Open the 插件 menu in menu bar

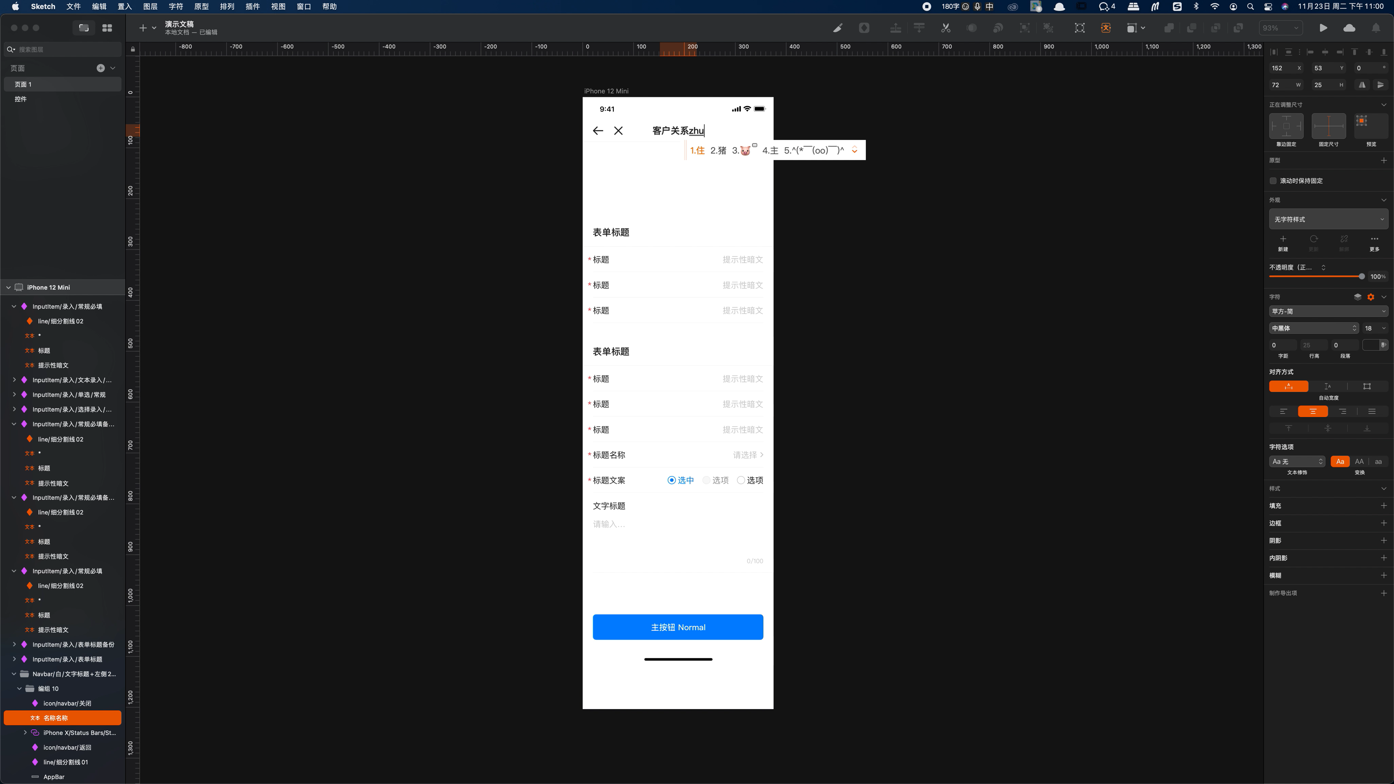pyautogui.click(x=252, y=6)
